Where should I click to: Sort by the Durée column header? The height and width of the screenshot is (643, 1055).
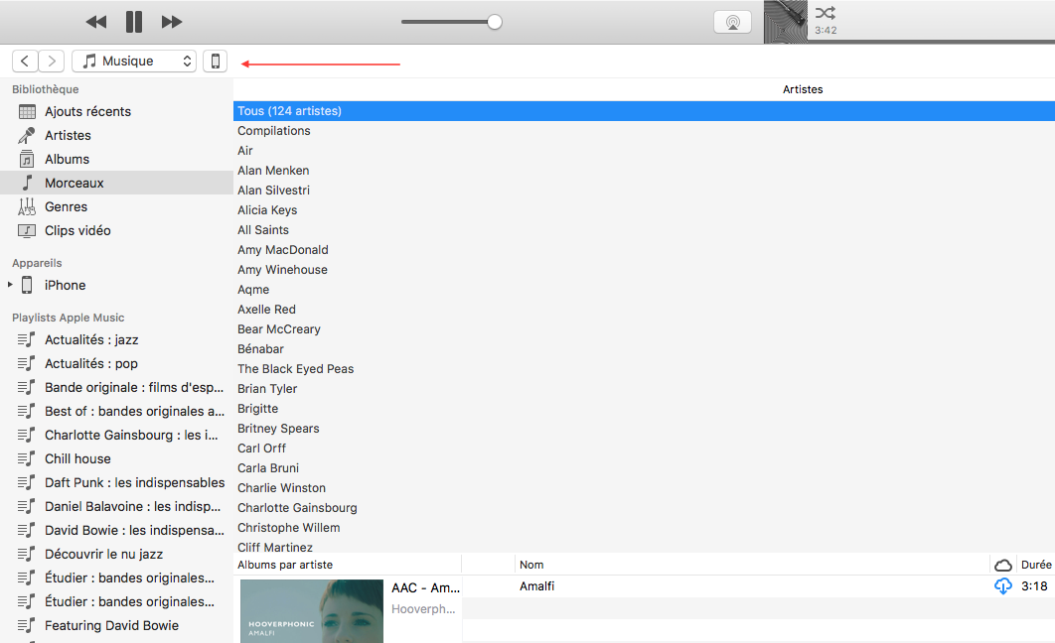1035,565
